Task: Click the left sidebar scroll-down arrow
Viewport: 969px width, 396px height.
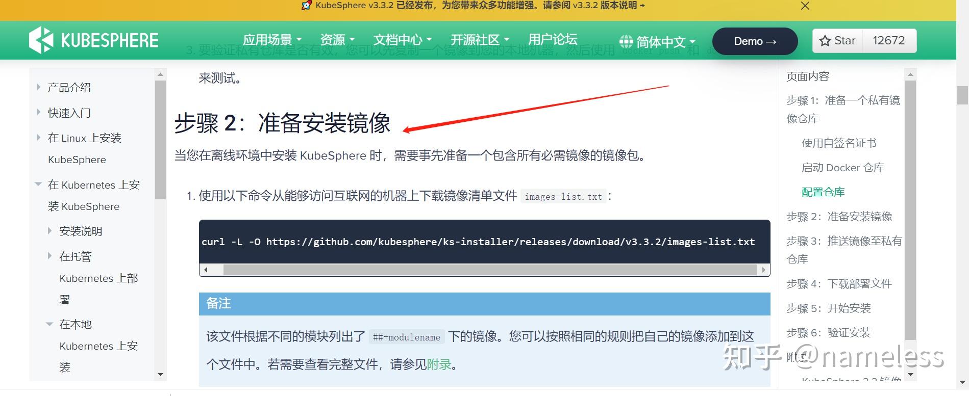Action: pyautogui.click(x=160, y=375)
